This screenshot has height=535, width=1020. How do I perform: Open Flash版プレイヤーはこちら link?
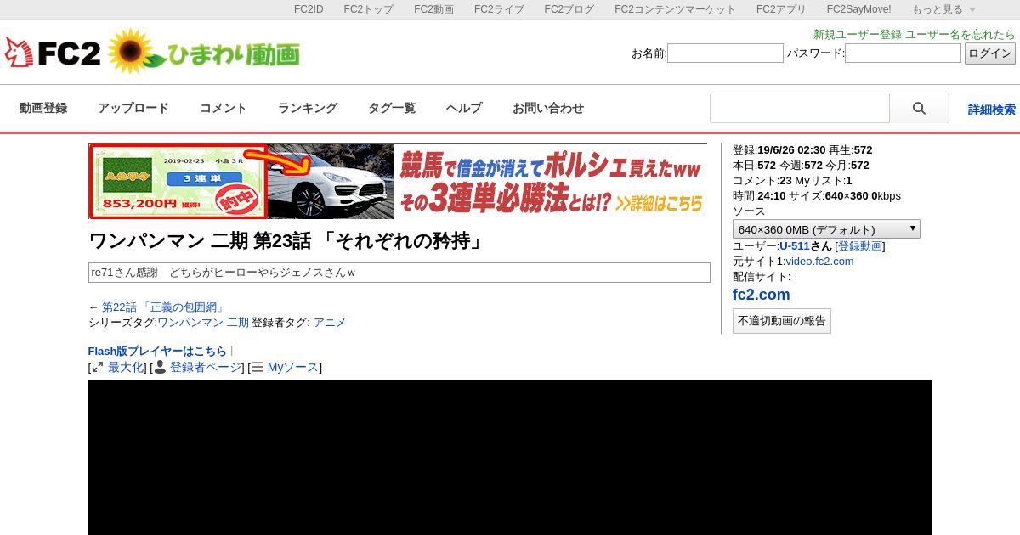[157, 352]
